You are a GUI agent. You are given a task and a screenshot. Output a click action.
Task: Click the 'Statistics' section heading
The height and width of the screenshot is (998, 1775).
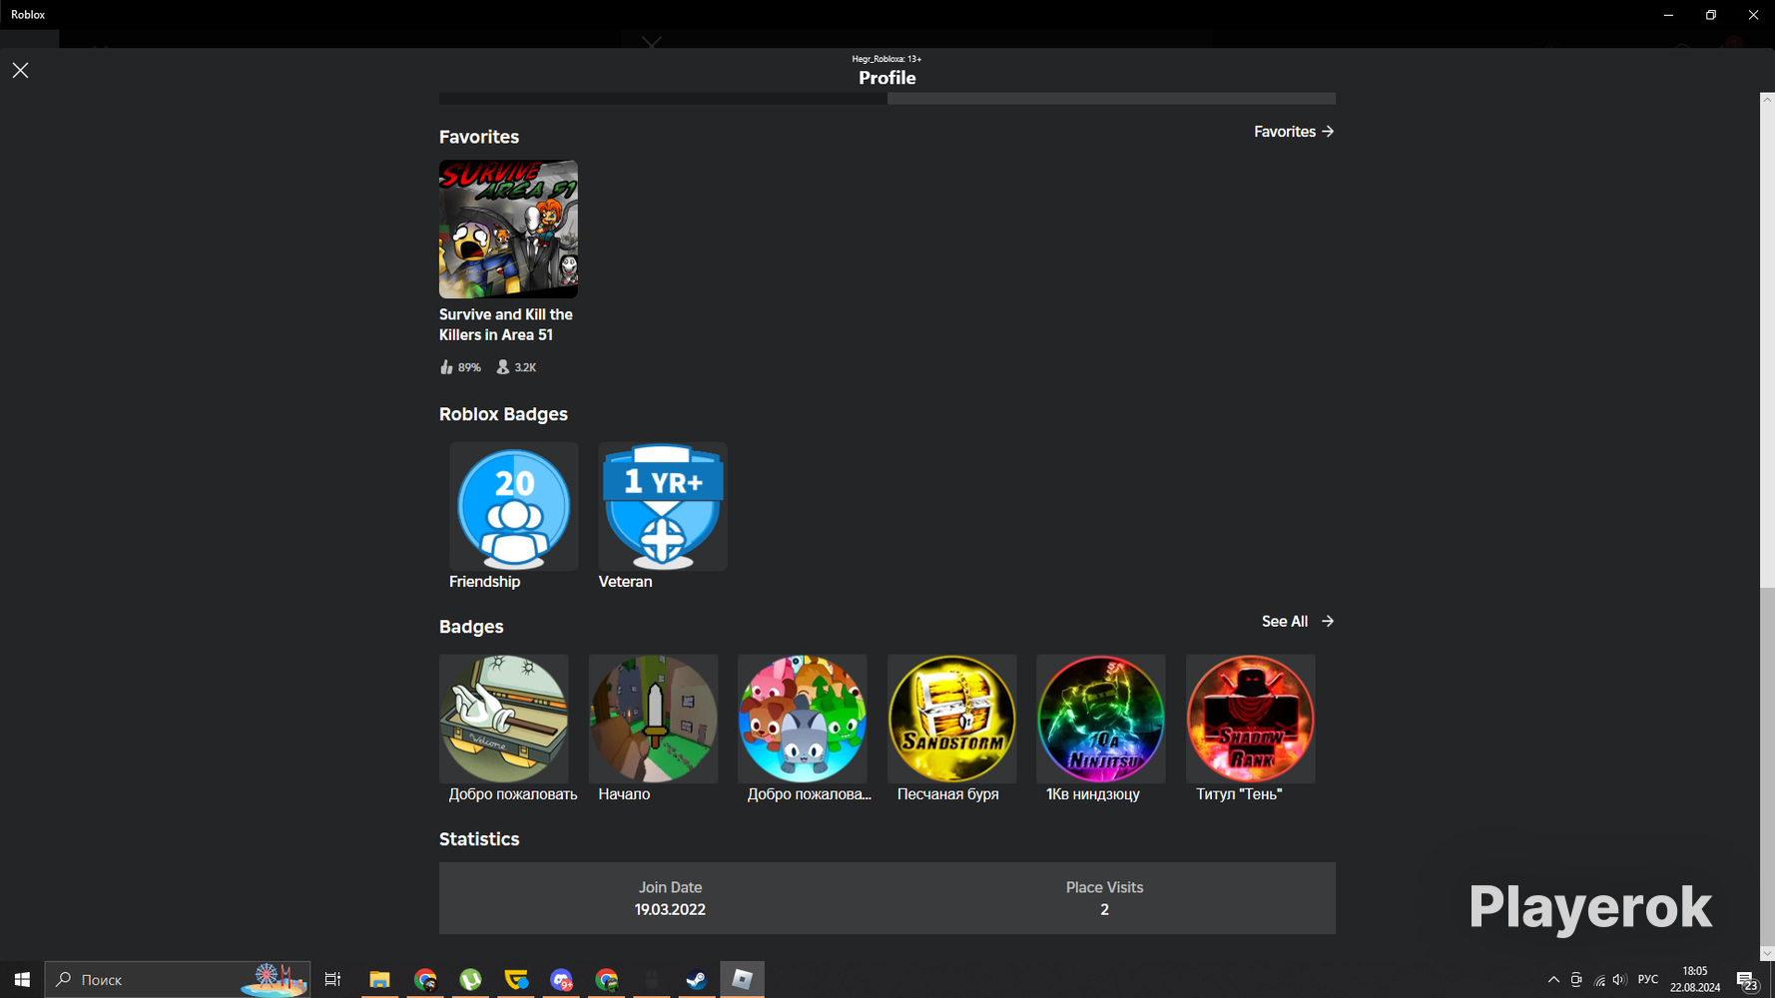pyautogui.click(x=479, y=839)
